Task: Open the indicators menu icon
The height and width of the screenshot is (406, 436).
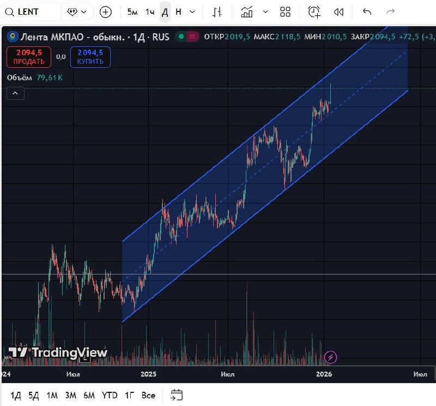Action: coord(247,11)
